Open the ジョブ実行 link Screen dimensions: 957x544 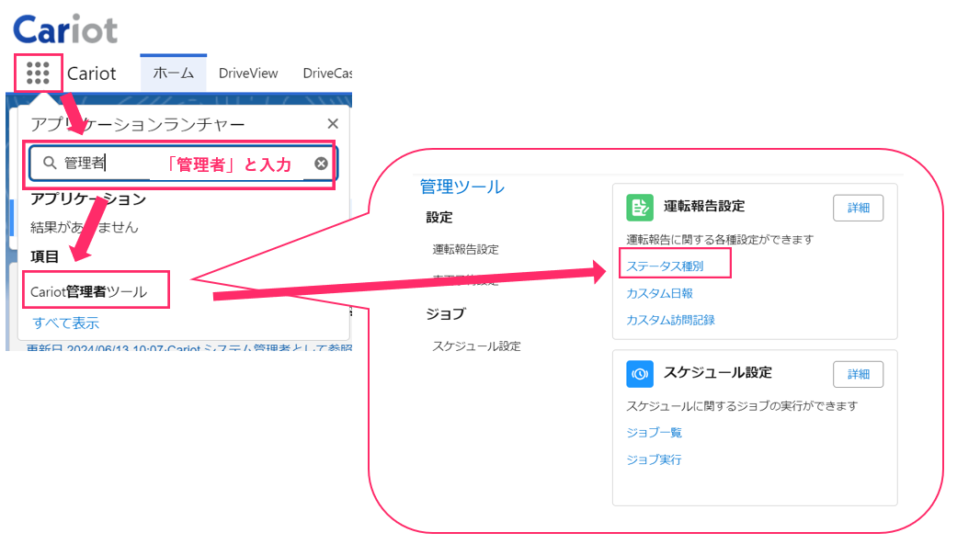pos(655,459)
